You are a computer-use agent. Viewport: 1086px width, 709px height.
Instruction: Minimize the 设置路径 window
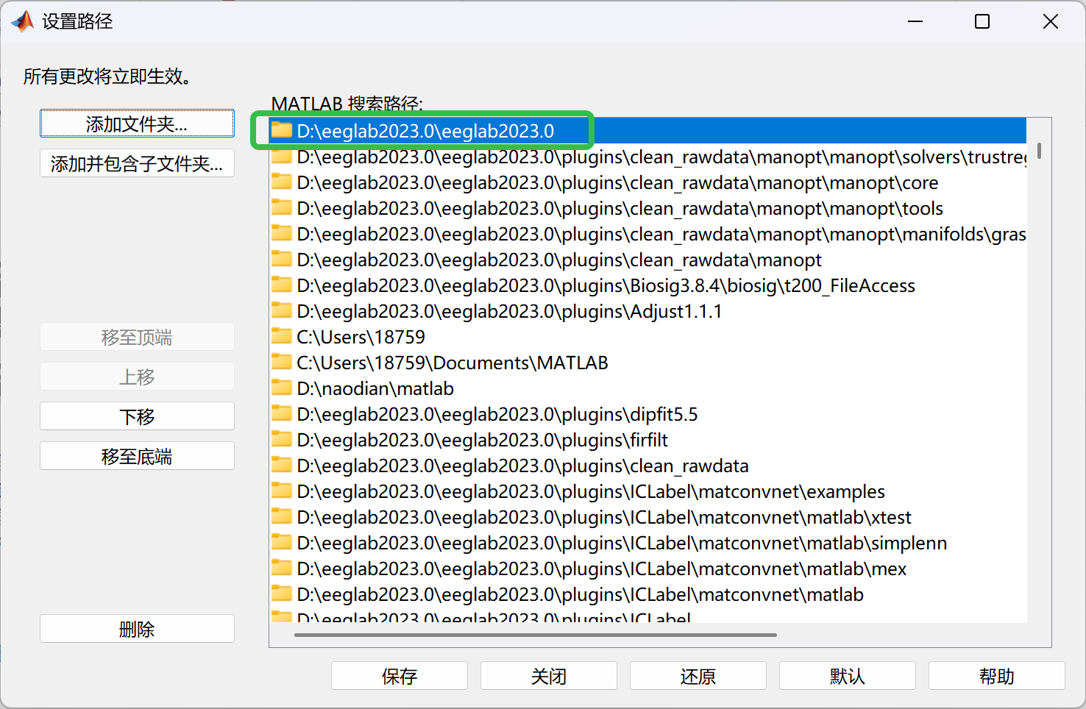(x=915, y=21)
